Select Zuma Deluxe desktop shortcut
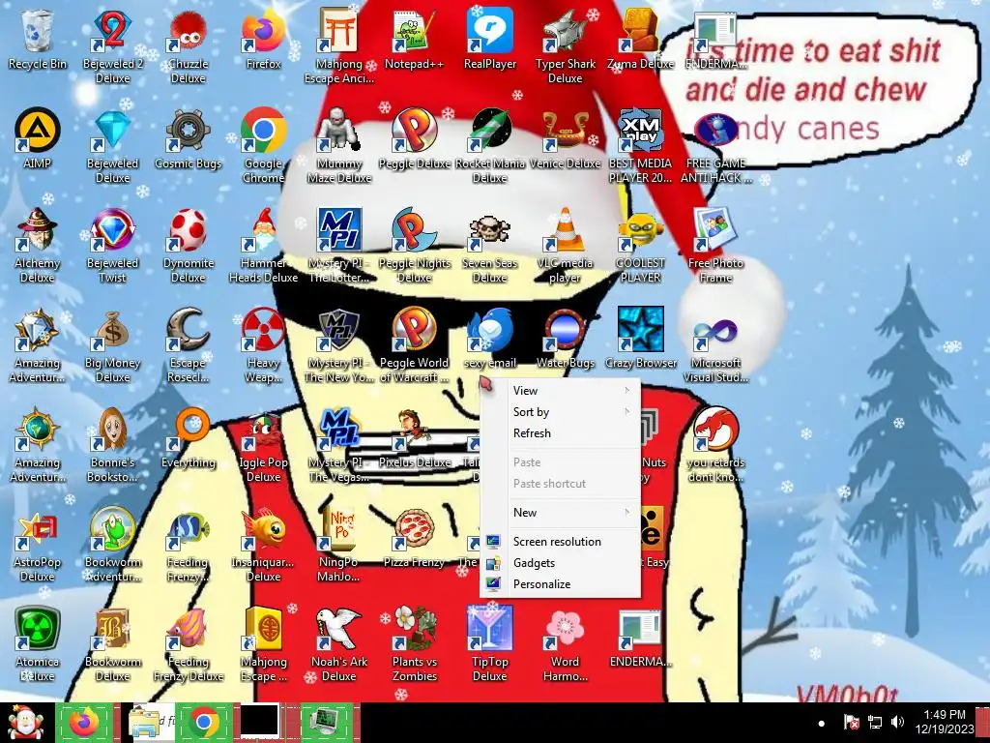The image size is (990, 743). click(x=641, y=32)
